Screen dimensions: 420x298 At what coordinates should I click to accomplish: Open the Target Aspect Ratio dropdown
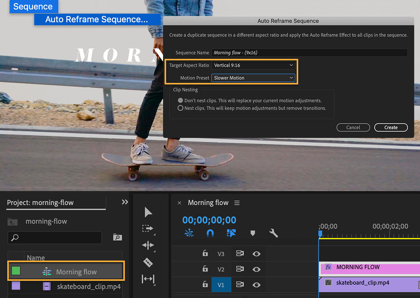coord(253,65)
